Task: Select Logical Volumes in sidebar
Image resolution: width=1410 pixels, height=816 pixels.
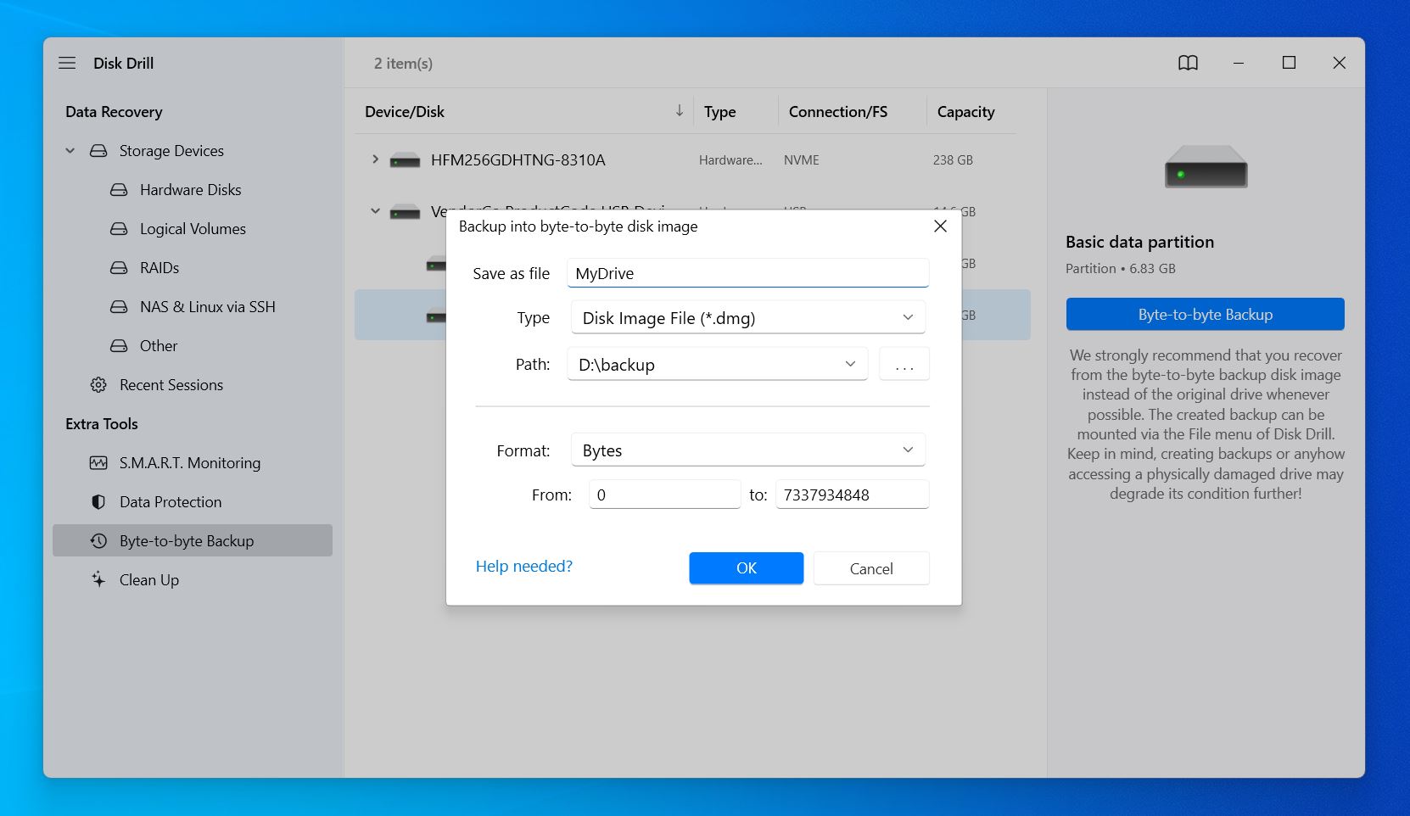Action: click(x=193, y=229)
